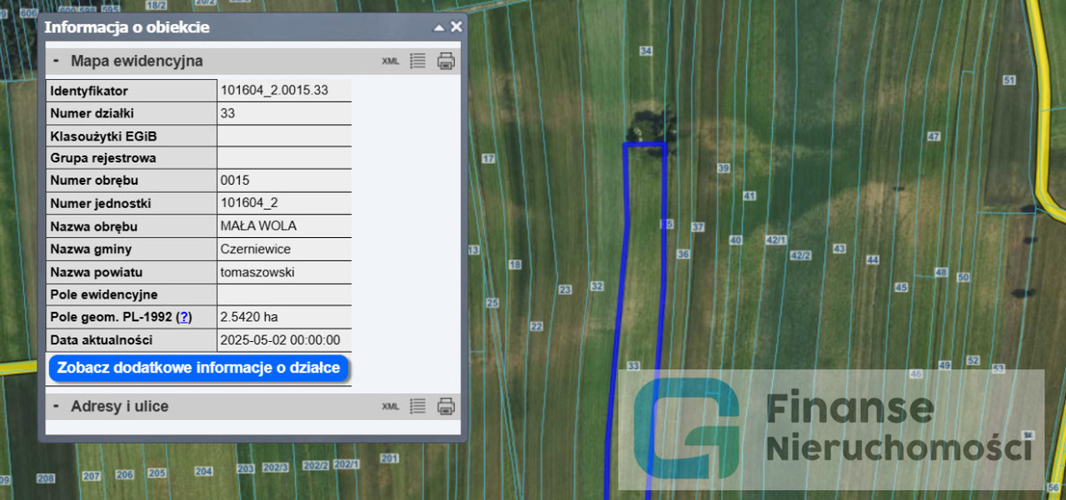Export Mapa ewidencyjna data as XML
The height and width of the screenshot is (500, 1066).
point(390,62)
